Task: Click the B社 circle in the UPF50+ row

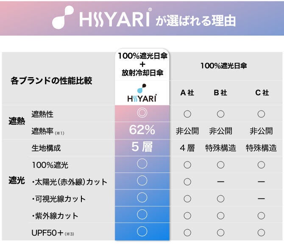Action: pyautogui.click(x=220, y=232)
